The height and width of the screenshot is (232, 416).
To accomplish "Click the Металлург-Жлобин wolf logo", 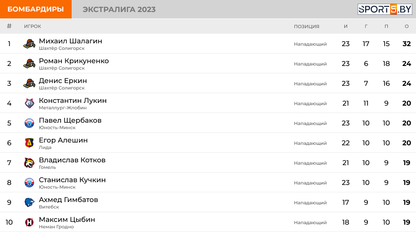I will point(29,103).
